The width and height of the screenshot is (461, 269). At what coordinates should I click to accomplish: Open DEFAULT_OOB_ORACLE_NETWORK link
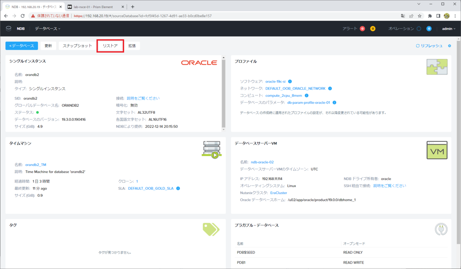295,88
